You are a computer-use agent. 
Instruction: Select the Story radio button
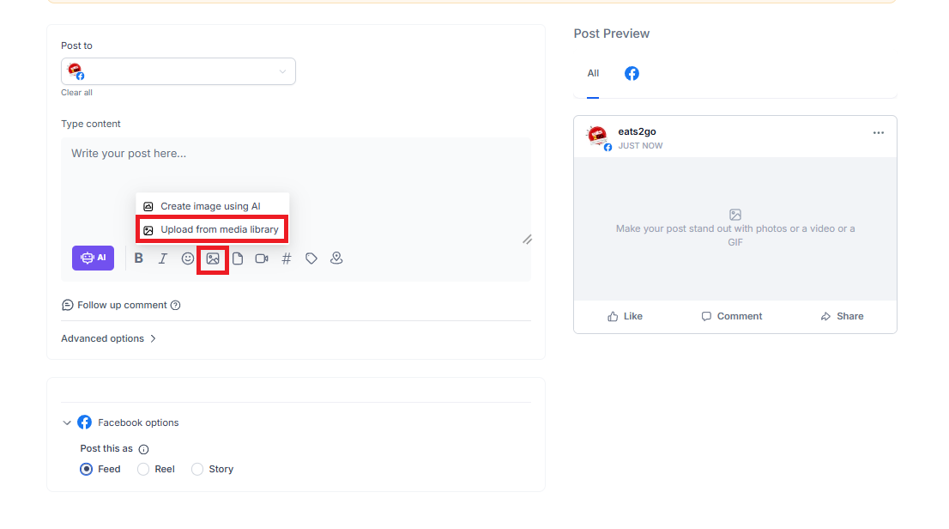pyautogui.click(x=197, y=469)
